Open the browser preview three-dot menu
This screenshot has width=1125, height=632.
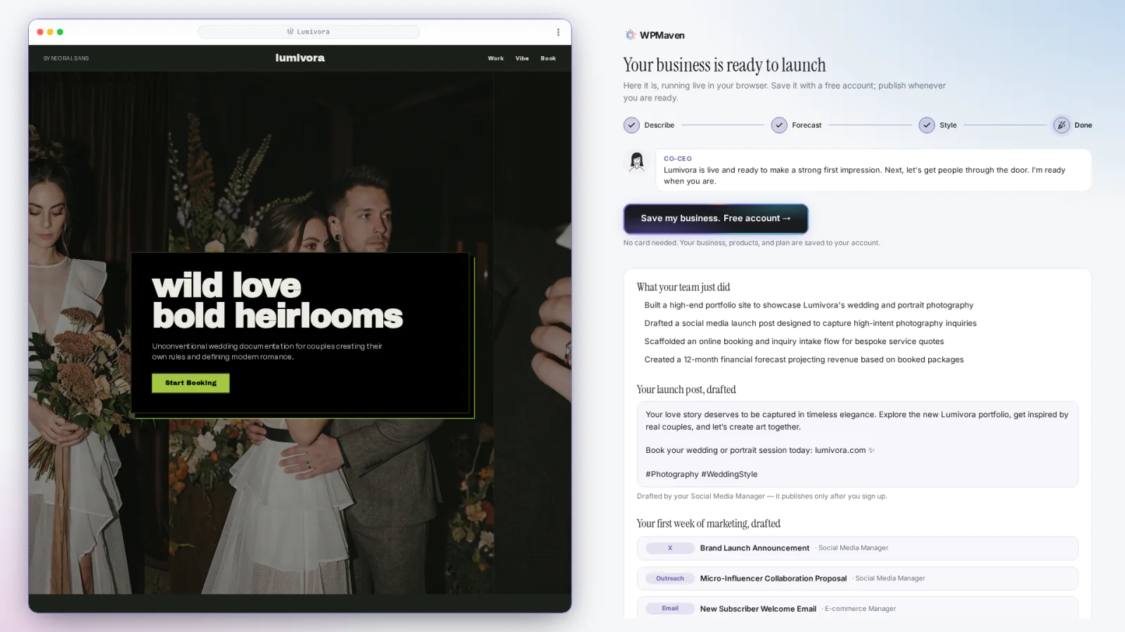pos(558,32)
